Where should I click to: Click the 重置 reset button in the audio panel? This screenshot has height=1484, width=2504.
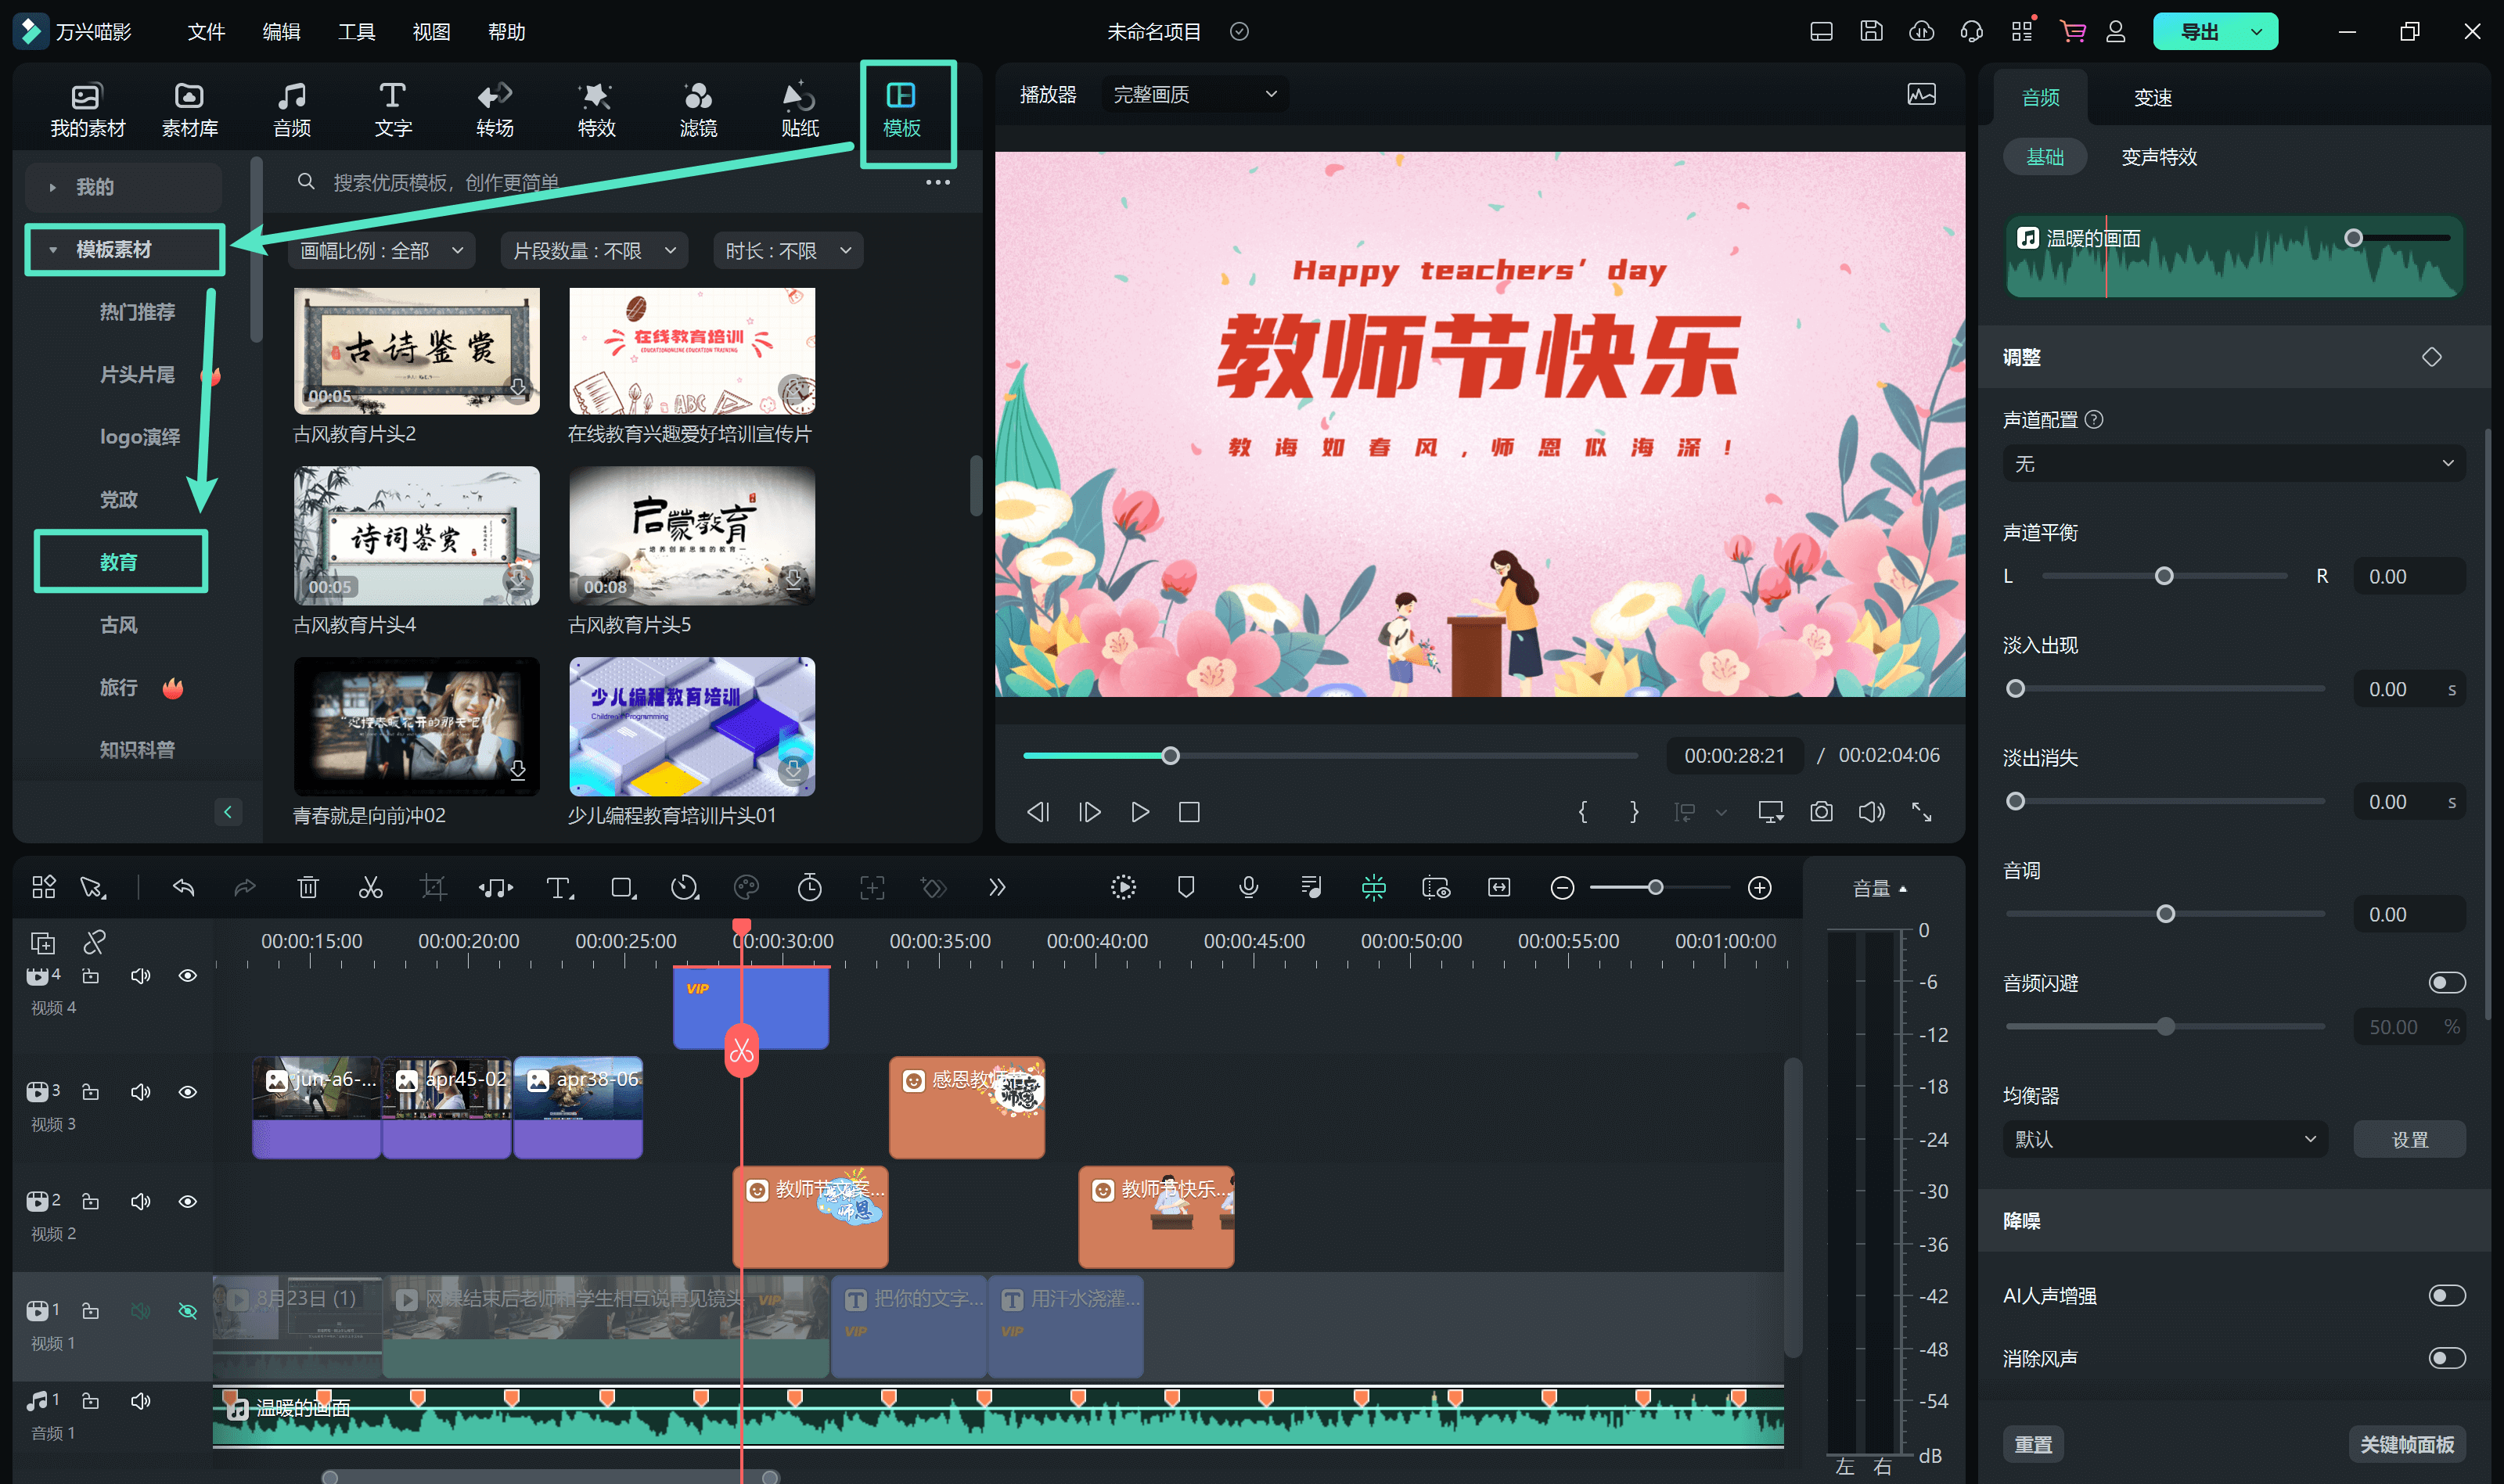2035,1443
